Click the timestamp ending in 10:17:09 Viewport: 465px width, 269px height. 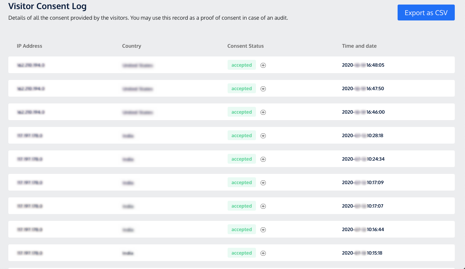[x=363, y=183]
